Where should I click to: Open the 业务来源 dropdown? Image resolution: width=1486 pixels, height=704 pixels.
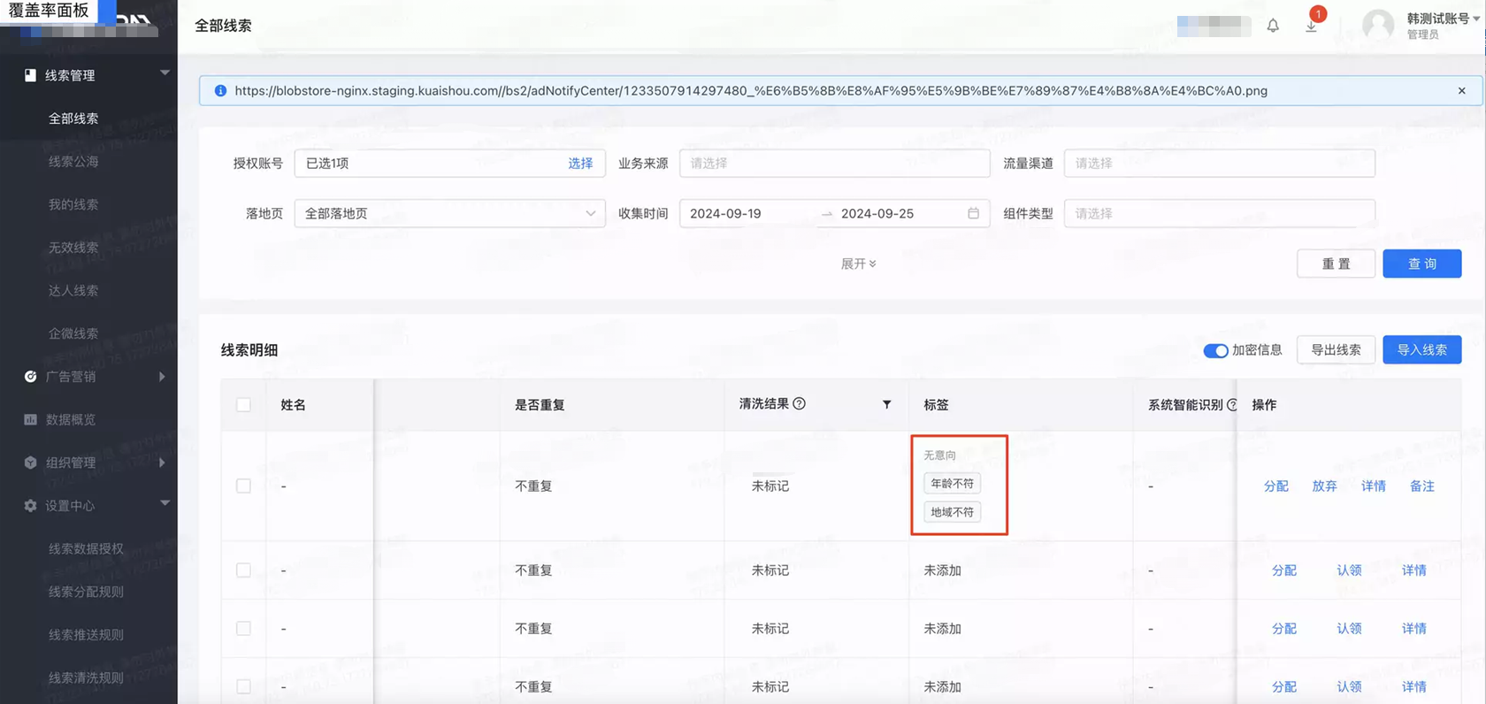click(x=834, y=163)
